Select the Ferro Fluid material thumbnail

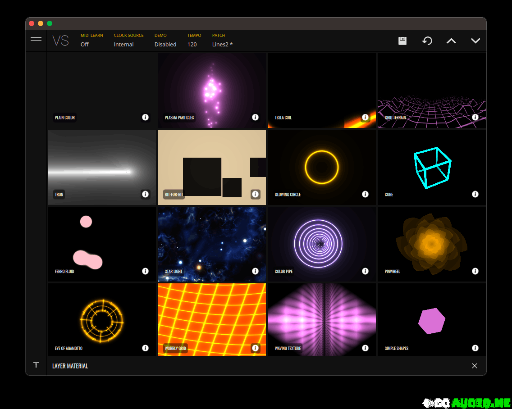102,245
